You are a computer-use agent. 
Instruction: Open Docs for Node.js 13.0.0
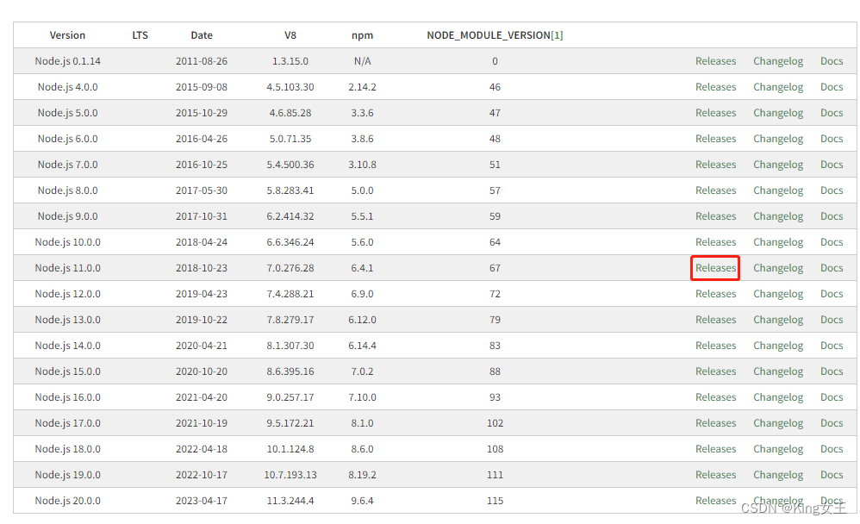[x=832, y=320]
